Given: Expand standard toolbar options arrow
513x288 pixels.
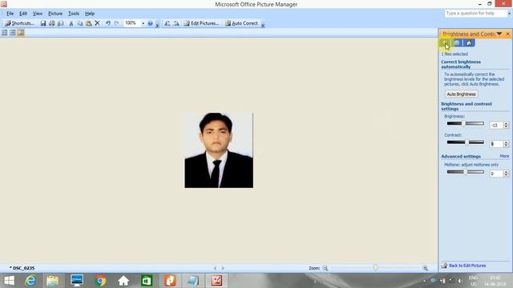Looking at the screenshot, I should (x=157, y=25).
